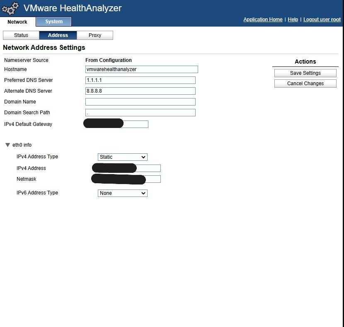Click the Alternate DNS Server field

point(141,91)
